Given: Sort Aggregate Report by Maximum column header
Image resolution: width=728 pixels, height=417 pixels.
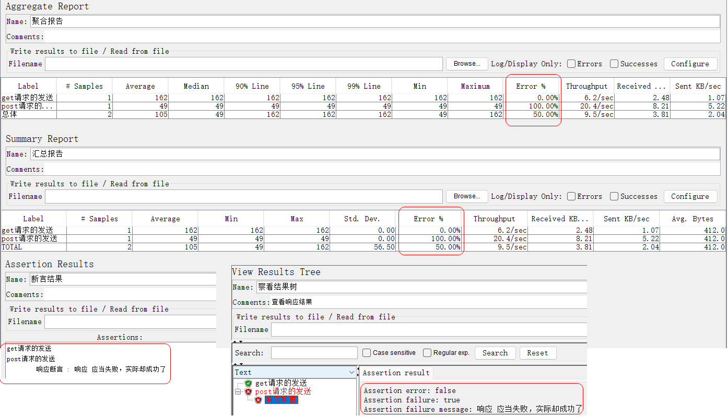Looking at the screenshot, I should pyautogui.click(x=475, y=86).
